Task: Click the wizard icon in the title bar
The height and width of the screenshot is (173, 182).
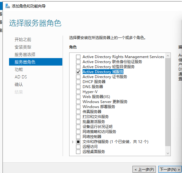Action: [x=8, y=6]
